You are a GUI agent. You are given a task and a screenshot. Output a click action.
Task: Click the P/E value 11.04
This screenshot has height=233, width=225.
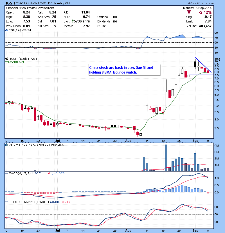(85, 12)
